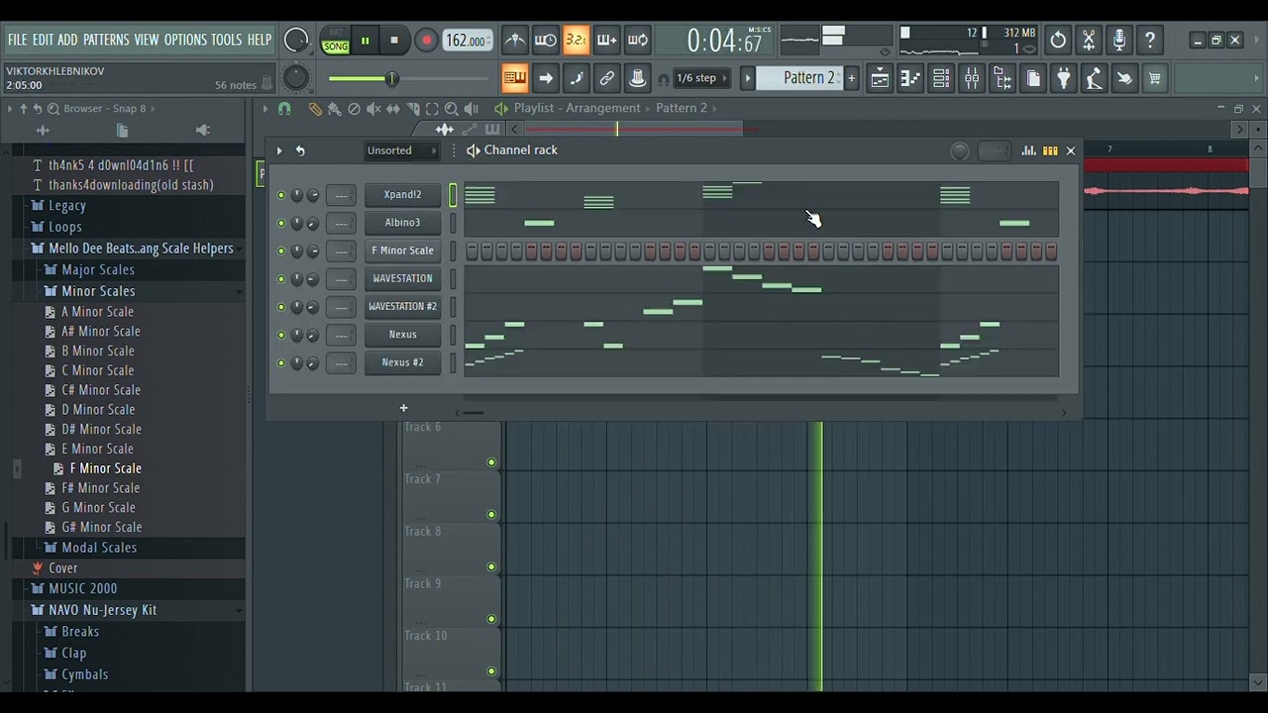
Task: Toggle channel rack graph editor icon
Action: coord(1028,151)
